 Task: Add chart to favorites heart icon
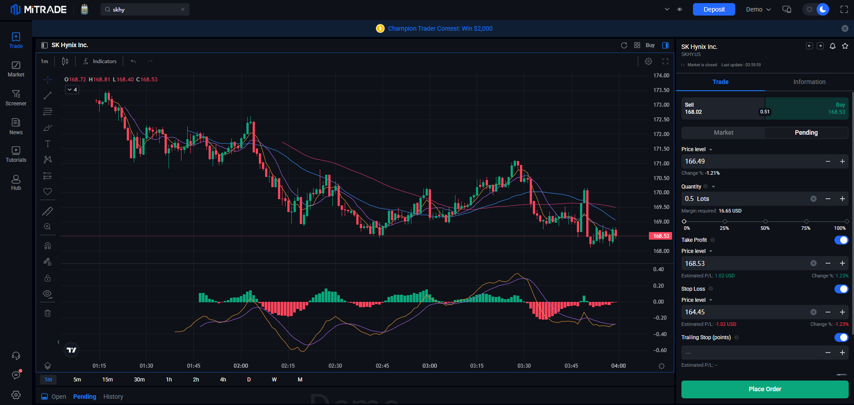(48, 192)
